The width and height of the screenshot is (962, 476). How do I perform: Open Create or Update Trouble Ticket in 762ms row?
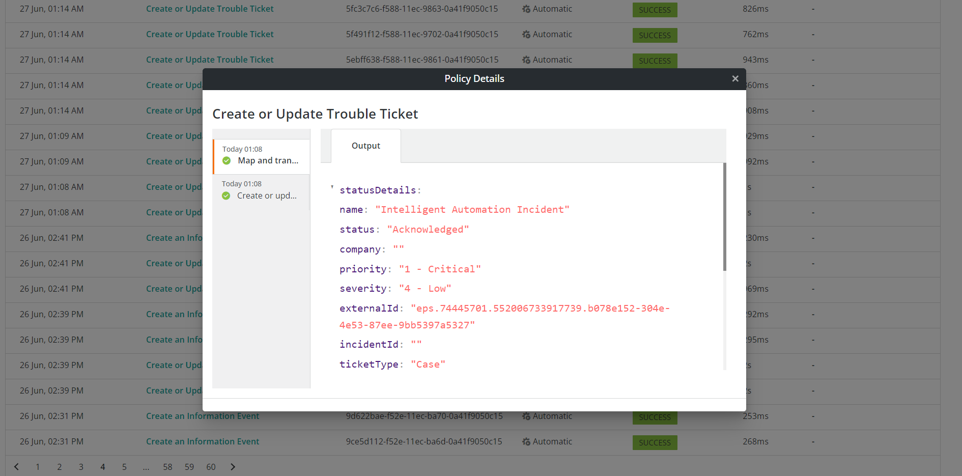(x=210, y=34)
